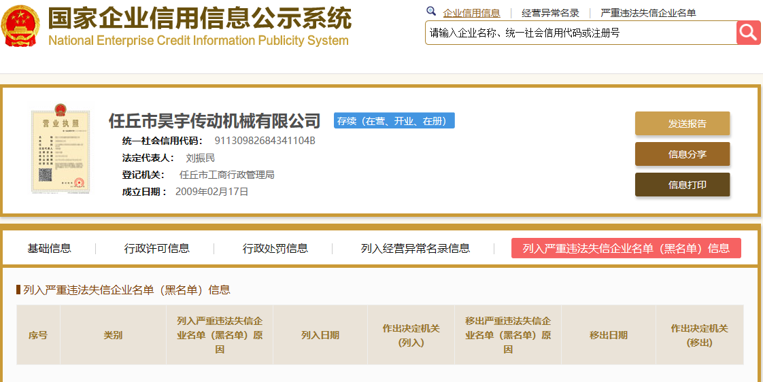763x382 pixels.
Task: Click the red search magnifier button
Action: coord(749,33)
